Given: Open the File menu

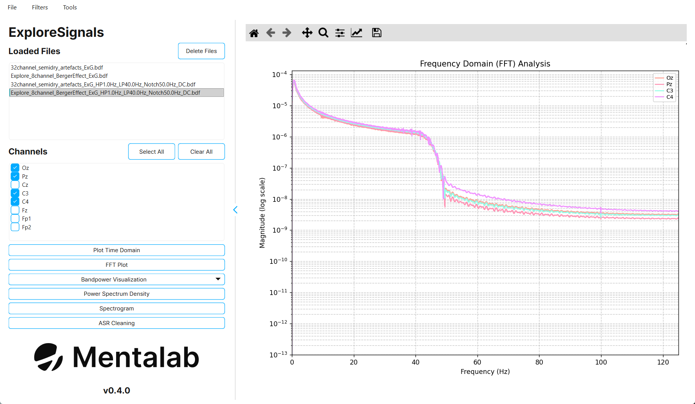Looking at the screenshot, I should pos(12,8).
